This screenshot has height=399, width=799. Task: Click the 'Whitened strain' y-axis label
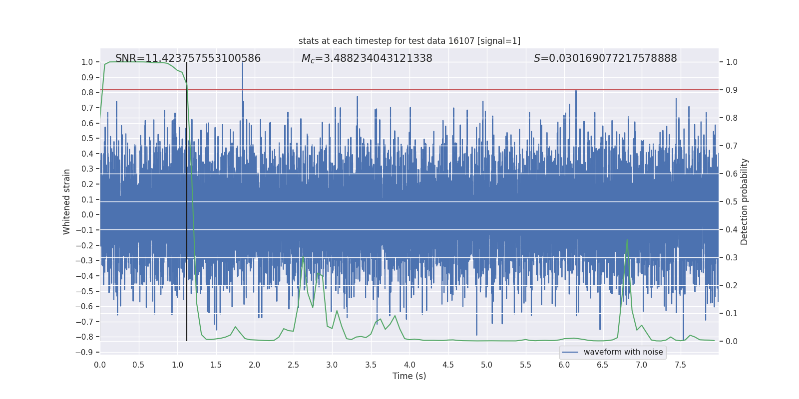[x=67, y=201]
